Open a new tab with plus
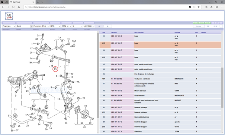 38,2
